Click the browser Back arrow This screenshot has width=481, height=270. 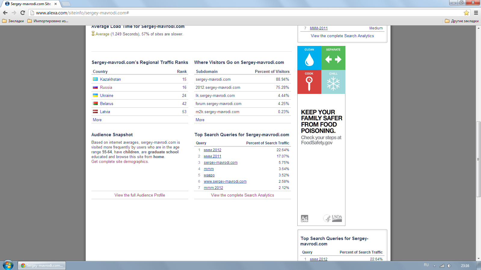pyautogui.click(x=5, y=13)
